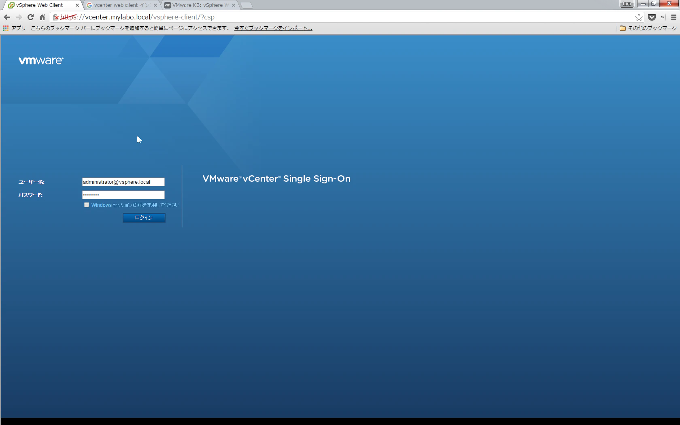Open the browser home page
The height and width of the screenshot is (425, 680).
click(x=42, y=17)
